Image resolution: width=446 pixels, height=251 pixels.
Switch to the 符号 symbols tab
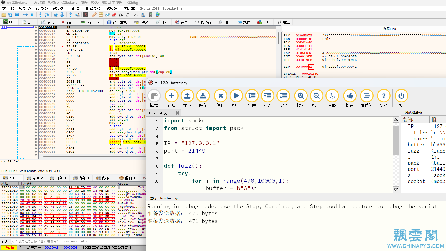point(181,22)
